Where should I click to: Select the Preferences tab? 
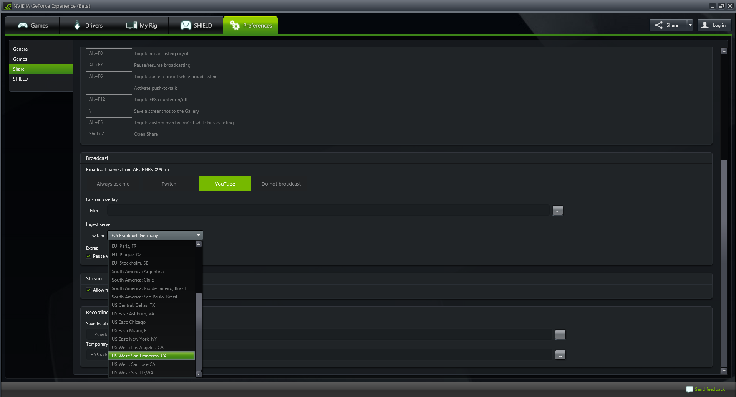point(250,25)
